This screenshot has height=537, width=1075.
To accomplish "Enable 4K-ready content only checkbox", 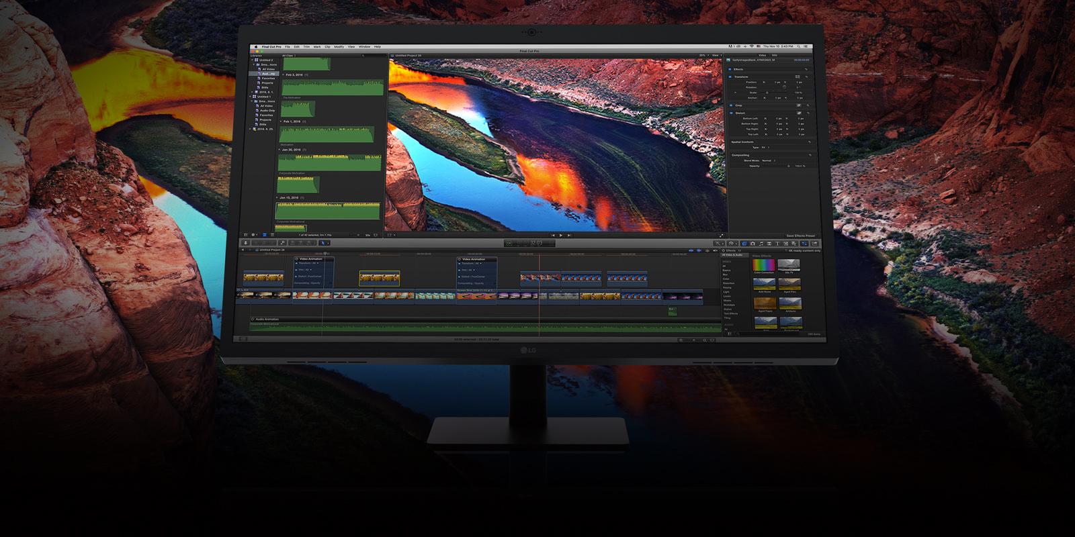I will pos(786,250).
